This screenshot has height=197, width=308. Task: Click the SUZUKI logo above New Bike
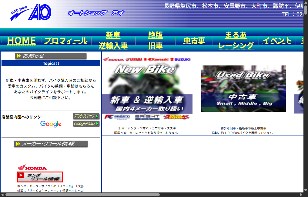pyautogui.click(x=180, y=59)
